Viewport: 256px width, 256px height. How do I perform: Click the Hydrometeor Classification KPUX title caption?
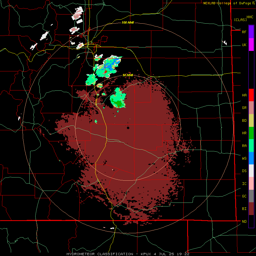pos(128,254)
